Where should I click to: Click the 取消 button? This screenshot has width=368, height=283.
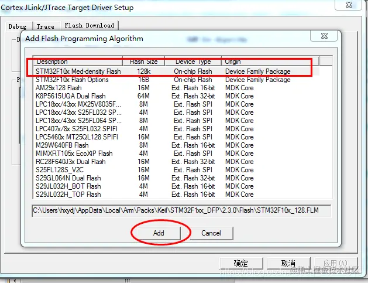pyautogui.click(x=288, y=263)
